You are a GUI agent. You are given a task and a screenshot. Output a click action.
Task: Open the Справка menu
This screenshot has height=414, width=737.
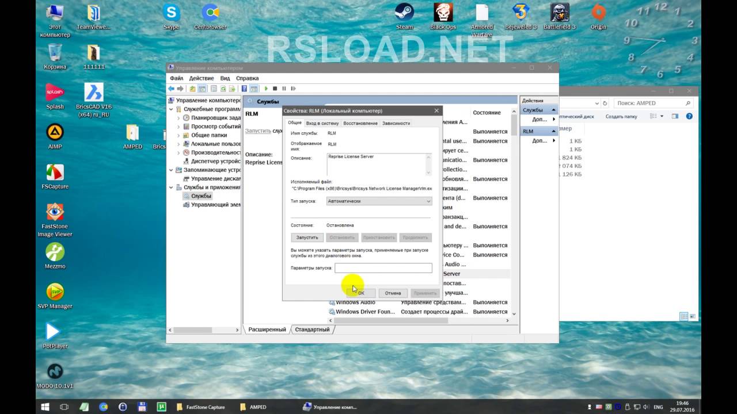247,78
